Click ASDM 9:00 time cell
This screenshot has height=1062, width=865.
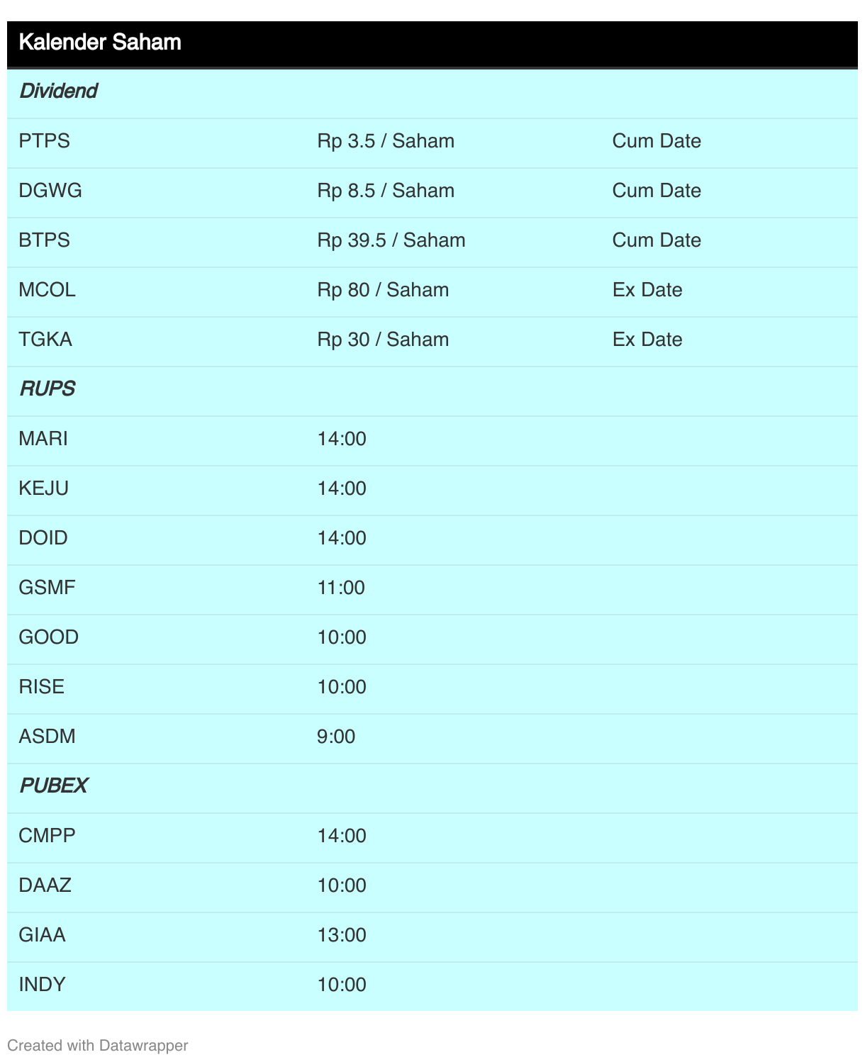click(336, 737)
